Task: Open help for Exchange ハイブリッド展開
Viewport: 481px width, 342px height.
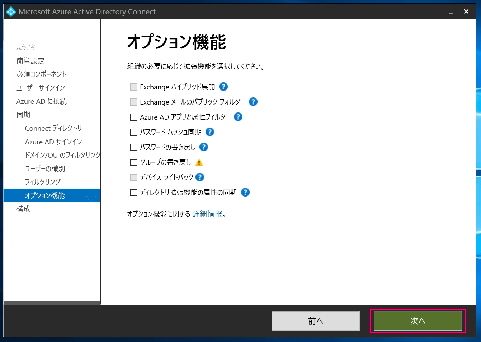Action: click(223, 87)
